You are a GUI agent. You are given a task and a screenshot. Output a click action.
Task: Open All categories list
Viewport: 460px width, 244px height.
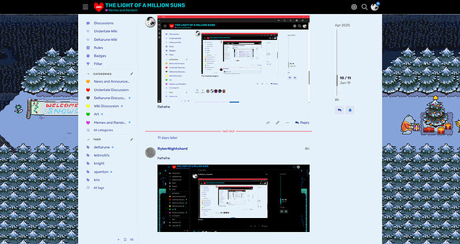tap(103, 130)
